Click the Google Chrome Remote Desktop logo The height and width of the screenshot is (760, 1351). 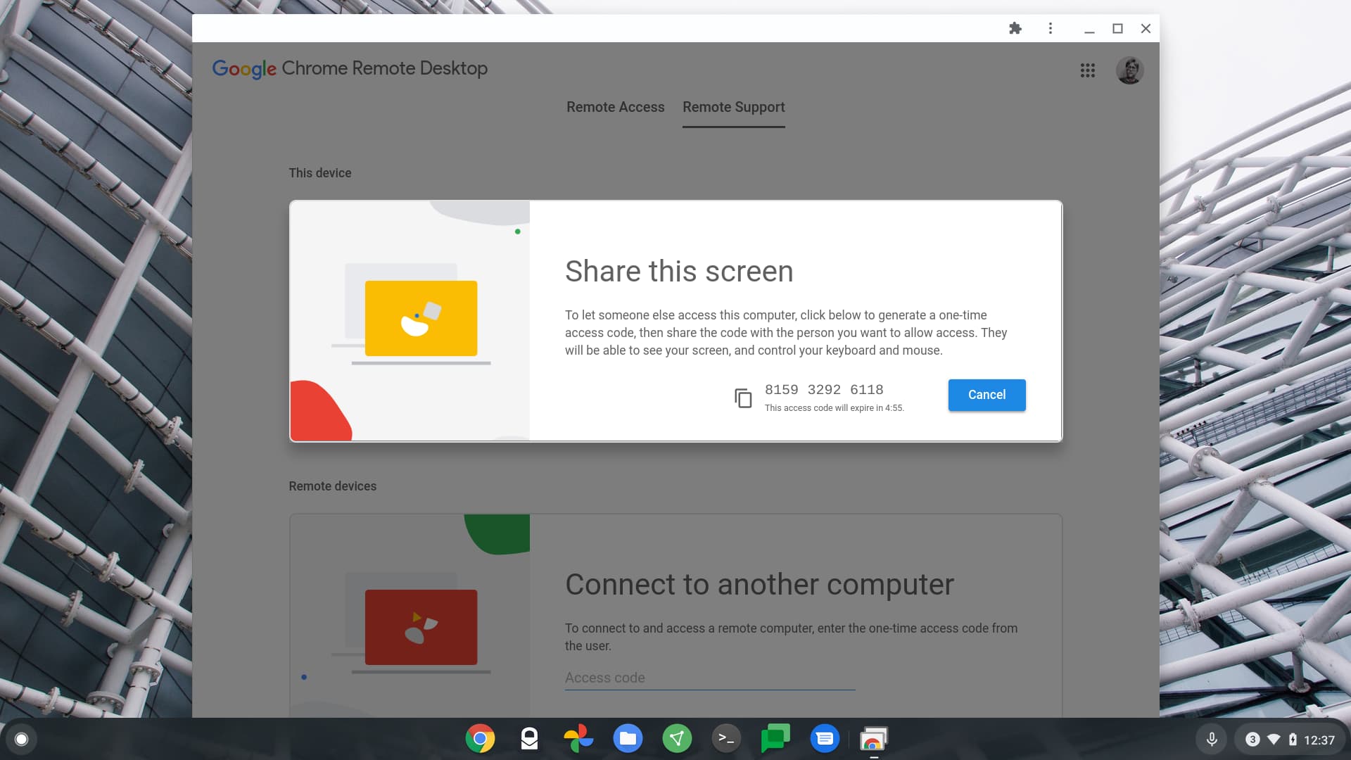click(x=350, y=68)
